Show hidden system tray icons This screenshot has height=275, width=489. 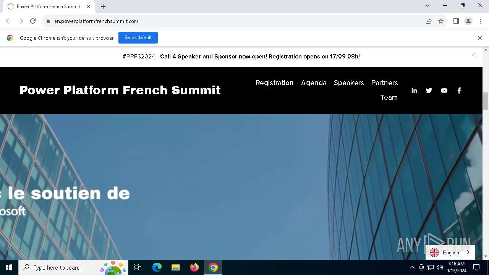412,267
